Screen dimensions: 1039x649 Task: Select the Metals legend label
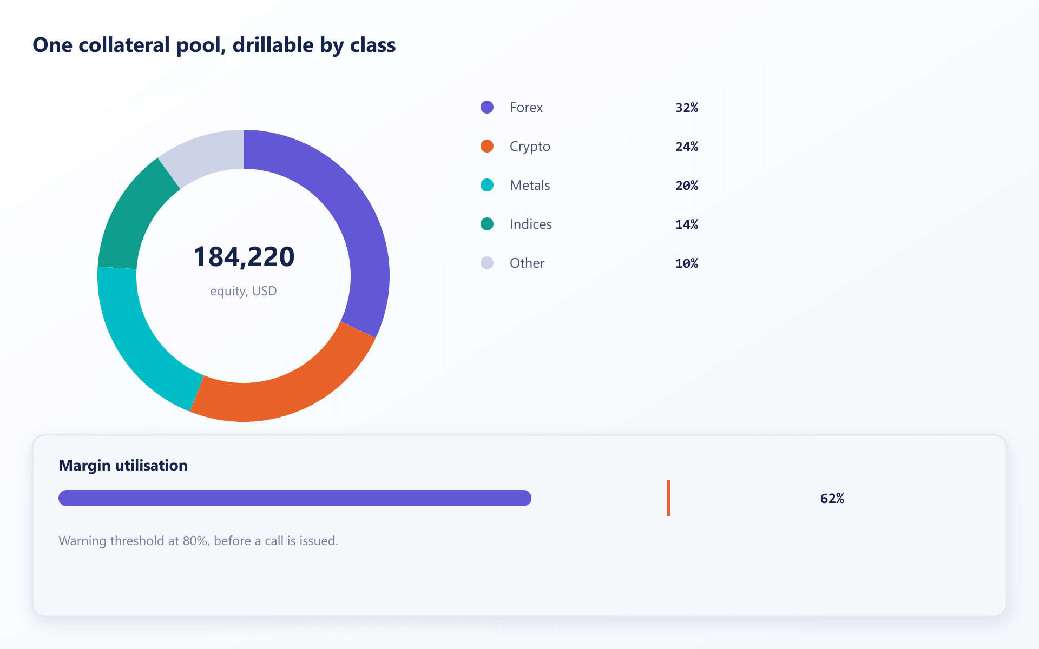click(x=530, y=186)
